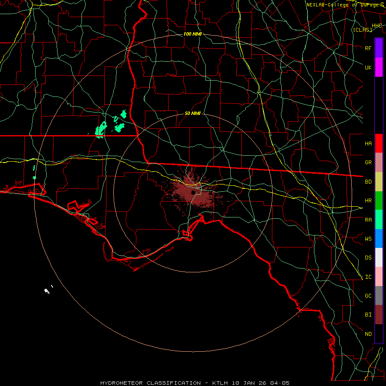Select the IC pink legend swatch
Viewport: 386px width, 386px height.
[379, 277]
